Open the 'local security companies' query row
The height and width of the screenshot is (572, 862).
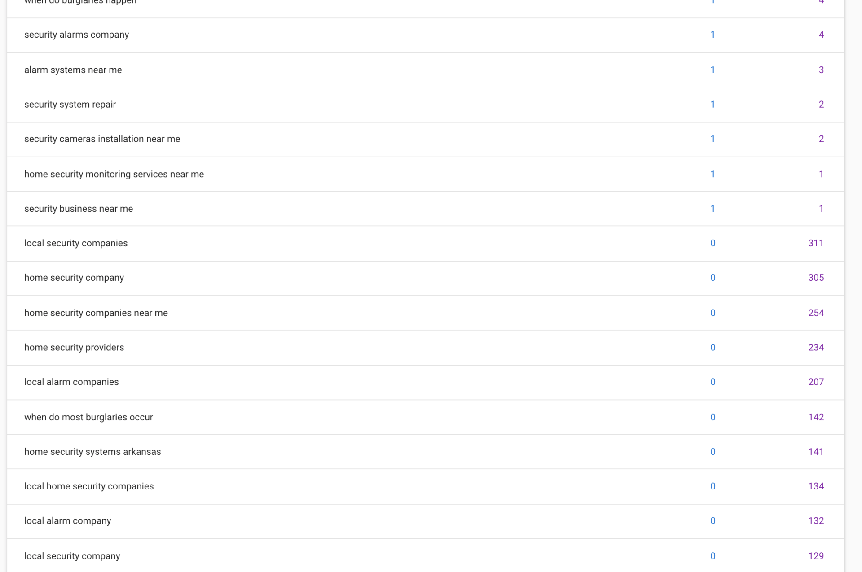(76, 243)
